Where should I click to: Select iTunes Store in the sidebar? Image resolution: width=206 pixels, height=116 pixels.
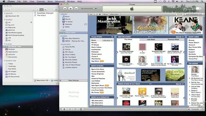tap(74, 33)
